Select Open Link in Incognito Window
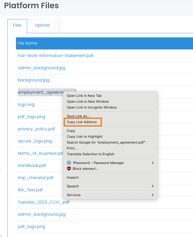This screenshot has width=193, height=237. click(92, 107)
